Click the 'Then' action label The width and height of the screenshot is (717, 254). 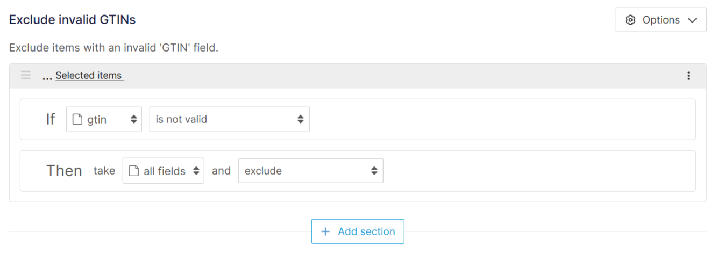(64, 171)
